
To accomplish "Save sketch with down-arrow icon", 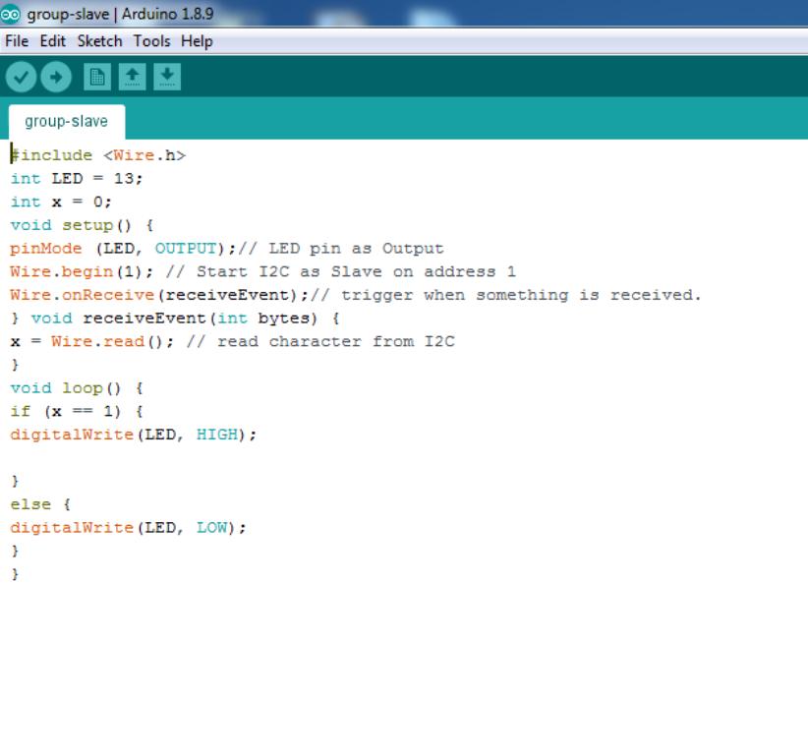I will coord(167,78).
